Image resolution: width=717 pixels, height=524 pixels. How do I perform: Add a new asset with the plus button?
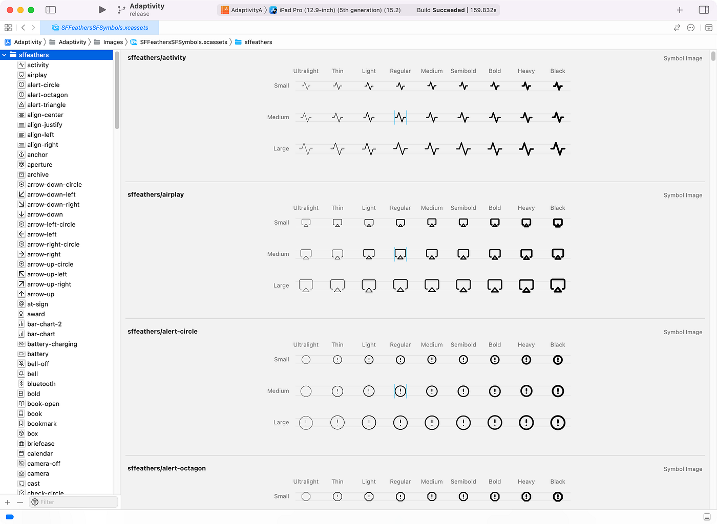point(7,502)
